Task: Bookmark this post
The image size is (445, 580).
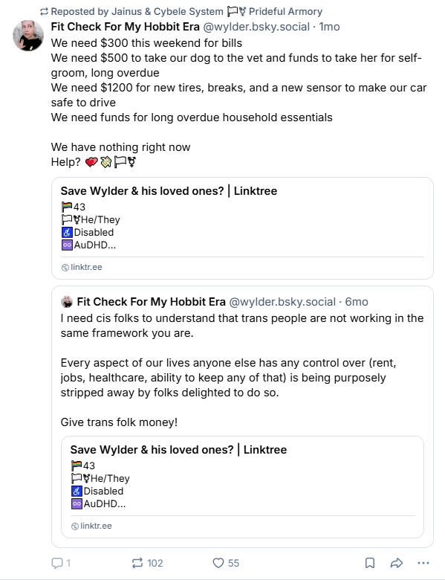Action: pos(370,563)
